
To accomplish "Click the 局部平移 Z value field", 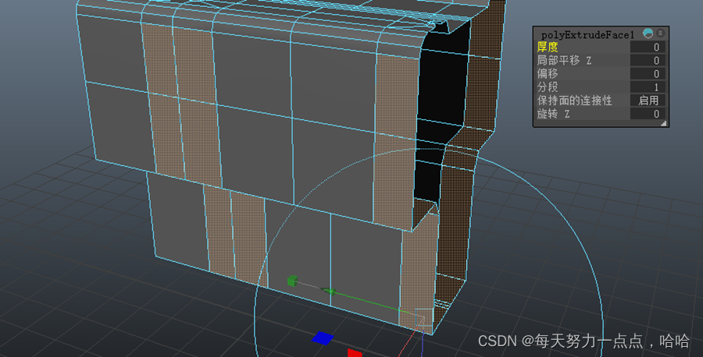I will (648, 60).
